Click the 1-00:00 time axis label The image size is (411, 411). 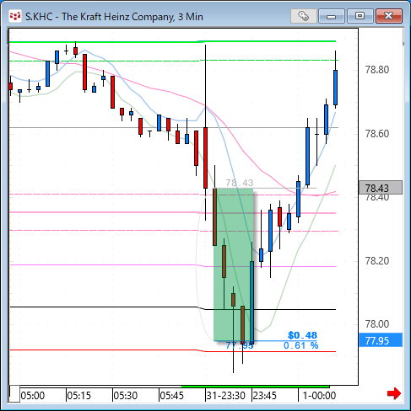point(319,396)
